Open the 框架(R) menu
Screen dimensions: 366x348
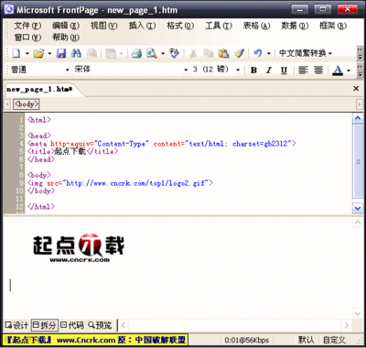333,26
